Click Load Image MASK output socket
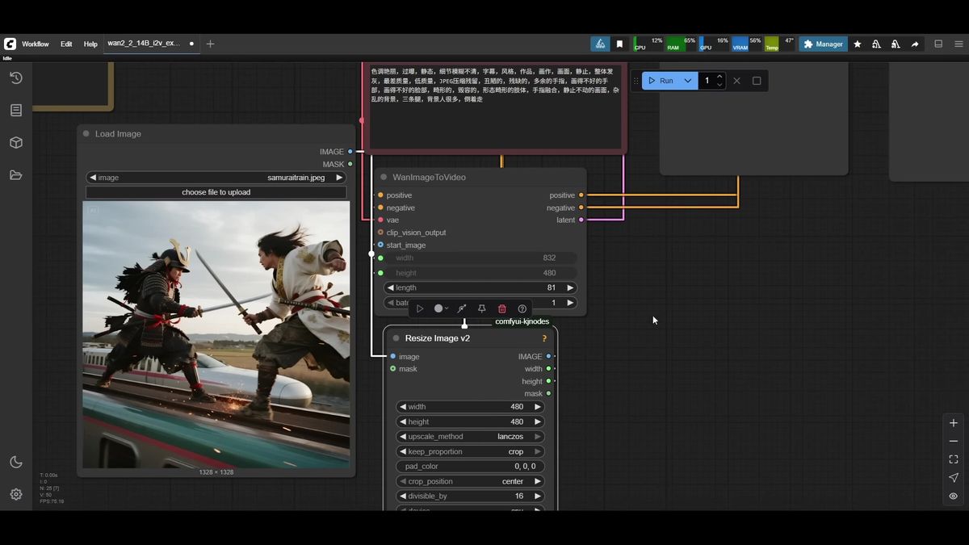The height and width of the screenshot is (545, 969). 350,164
